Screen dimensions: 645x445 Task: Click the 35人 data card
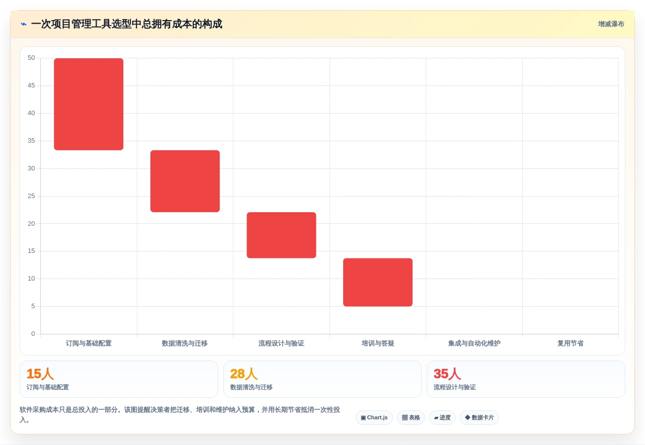click(x=526, y=379)
